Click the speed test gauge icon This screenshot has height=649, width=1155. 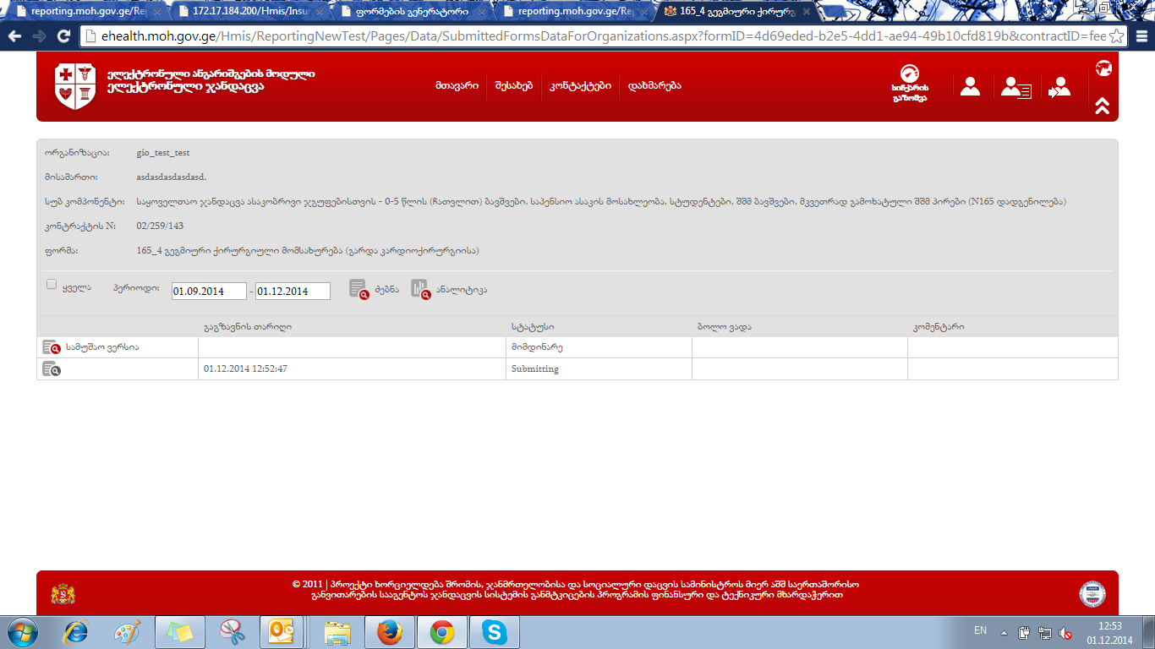910,75
